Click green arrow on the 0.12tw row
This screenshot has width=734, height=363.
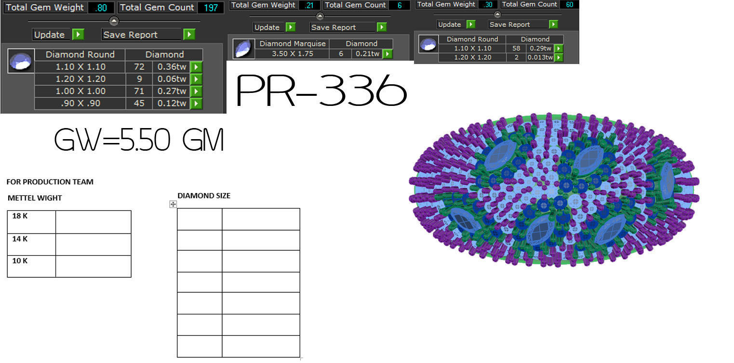click(x=196, y=103)
